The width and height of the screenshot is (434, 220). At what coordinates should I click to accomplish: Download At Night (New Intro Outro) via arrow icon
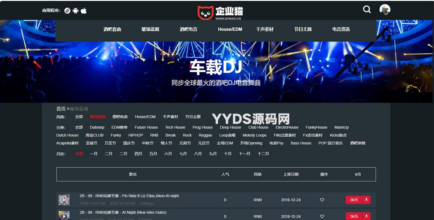tap(366, 216)
